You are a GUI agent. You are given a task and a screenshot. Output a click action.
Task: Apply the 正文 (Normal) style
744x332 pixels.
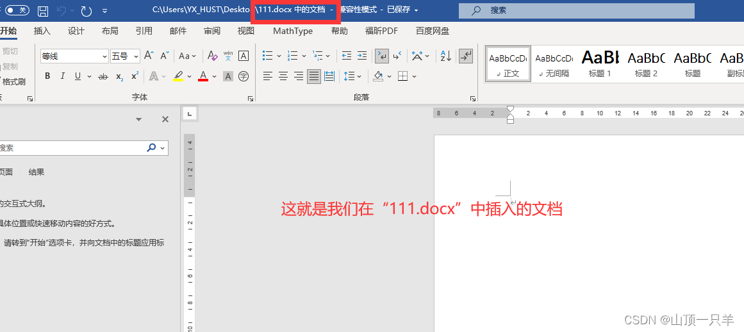[x=508, y=64]
